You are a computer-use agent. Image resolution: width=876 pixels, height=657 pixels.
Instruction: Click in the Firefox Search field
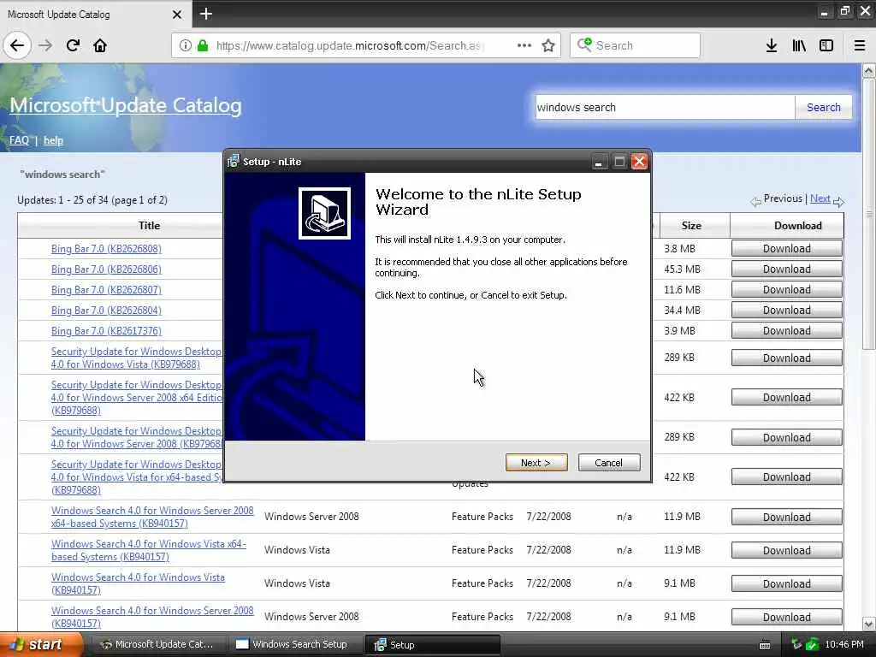pos(635,45)
